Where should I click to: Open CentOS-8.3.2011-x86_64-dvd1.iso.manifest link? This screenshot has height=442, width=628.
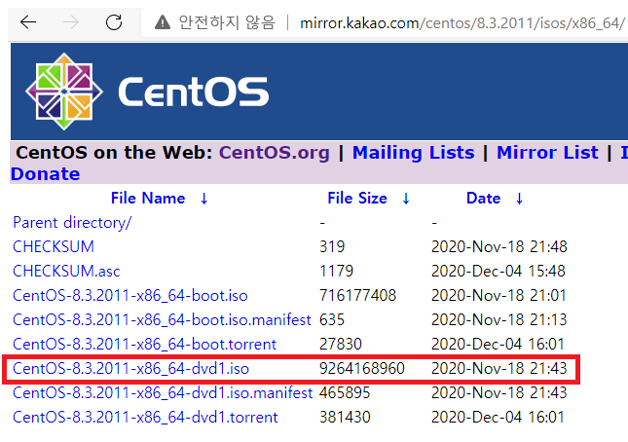[x=163, y=392]
